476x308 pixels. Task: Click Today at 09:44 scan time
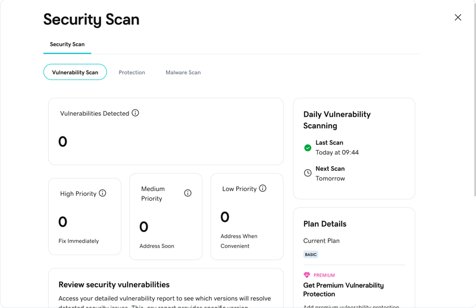(337, 153)
